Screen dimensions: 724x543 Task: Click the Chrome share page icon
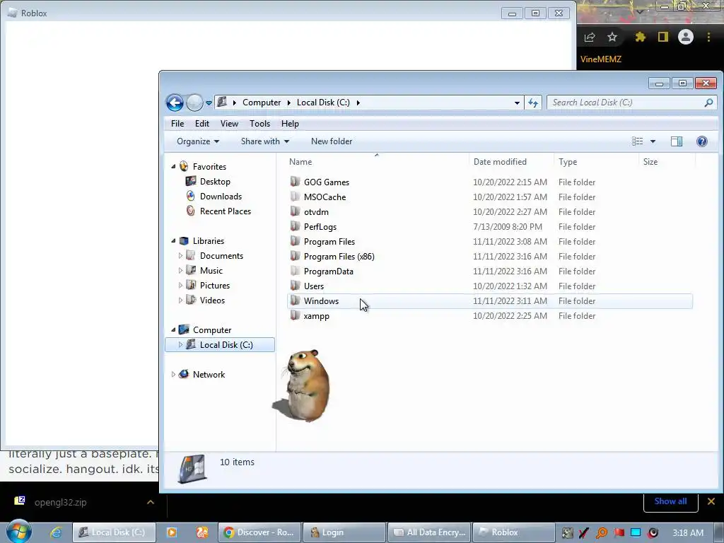point(590,37)
